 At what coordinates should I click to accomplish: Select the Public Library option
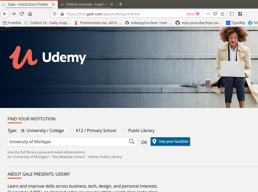click(x=124, y=131)
